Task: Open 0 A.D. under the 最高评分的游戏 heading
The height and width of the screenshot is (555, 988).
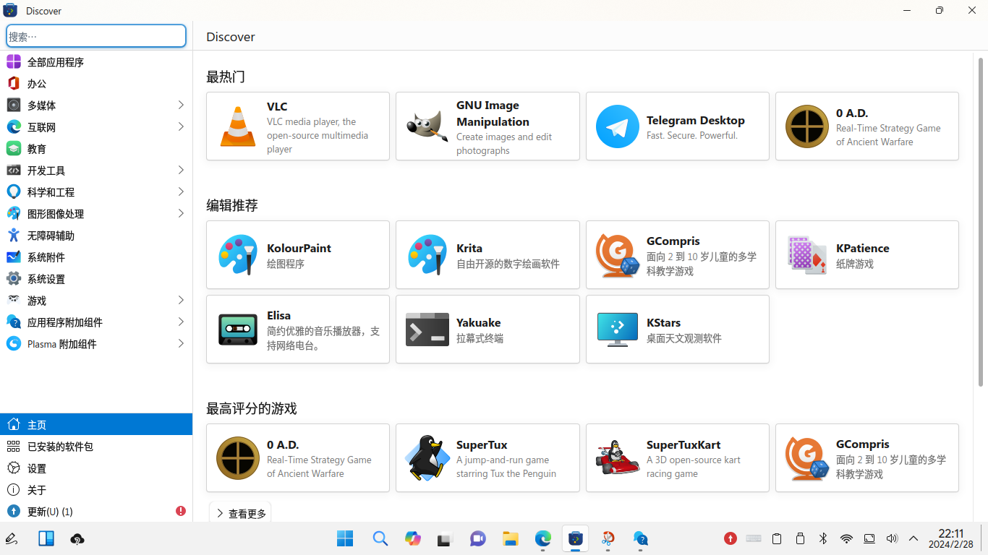Action: [x=298, y=458]
